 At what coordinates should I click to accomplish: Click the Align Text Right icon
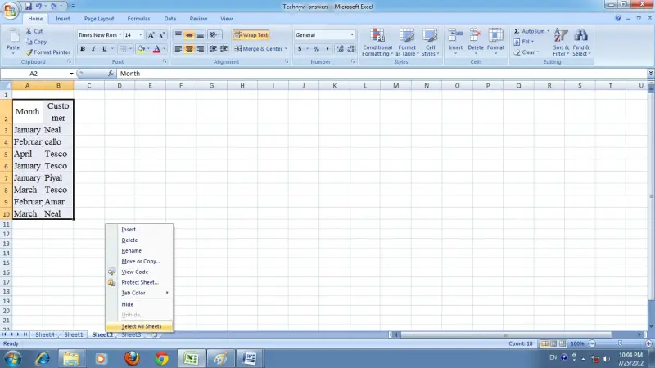(x=201, y=49)
